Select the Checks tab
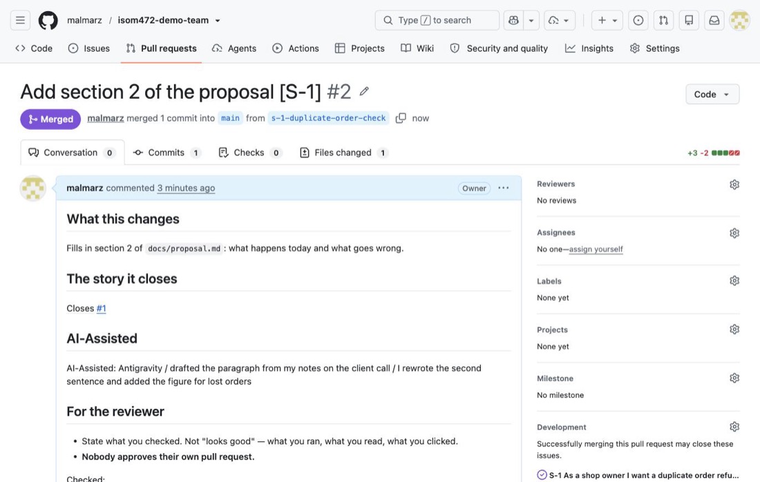This screenshot has height=482, width=760. point(249,153)
